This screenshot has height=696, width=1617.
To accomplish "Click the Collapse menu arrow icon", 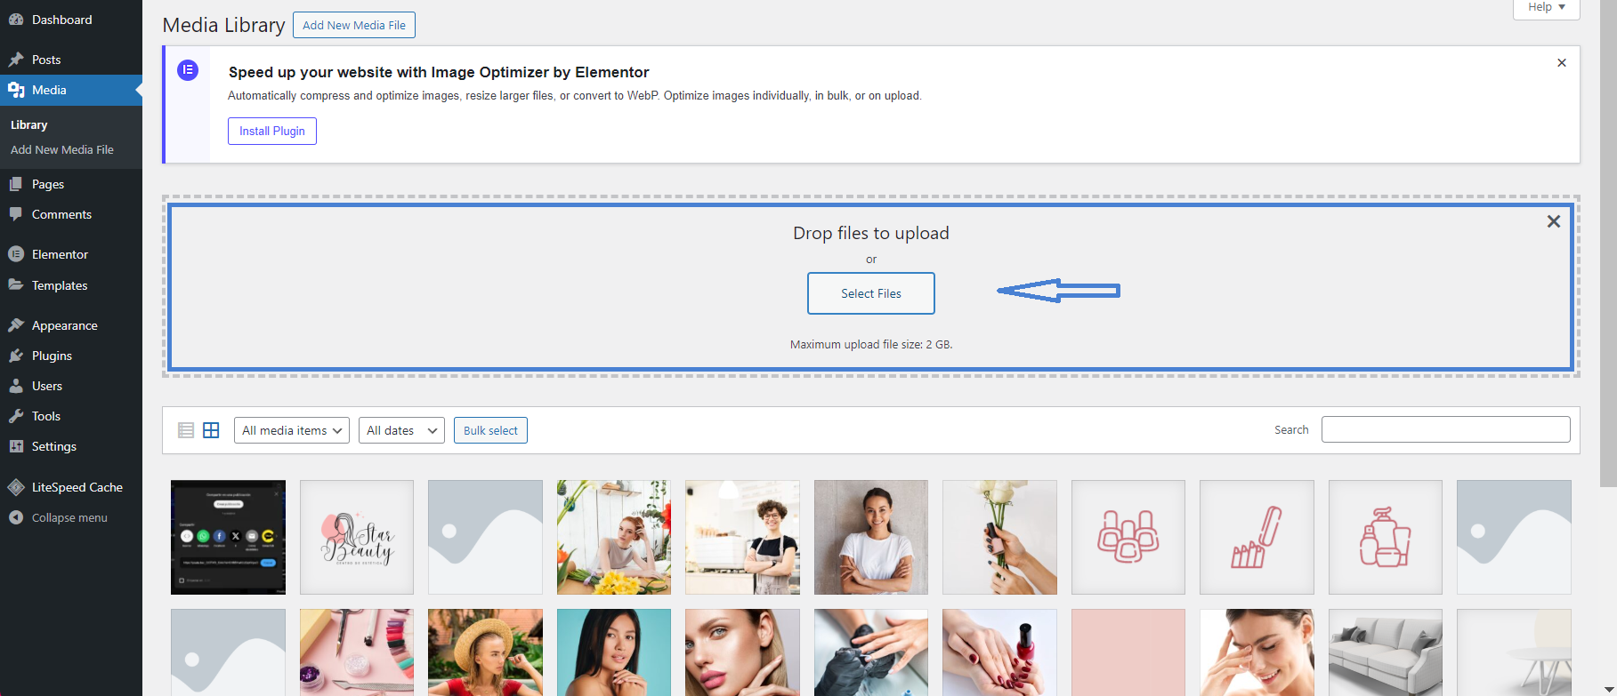I will [x=16, y=517].
